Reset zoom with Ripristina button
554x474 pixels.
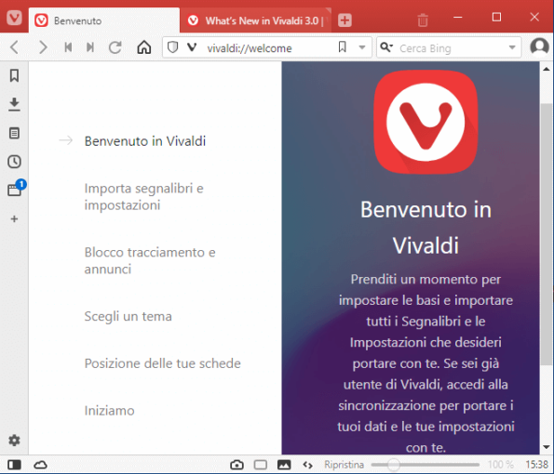point(344,465)
